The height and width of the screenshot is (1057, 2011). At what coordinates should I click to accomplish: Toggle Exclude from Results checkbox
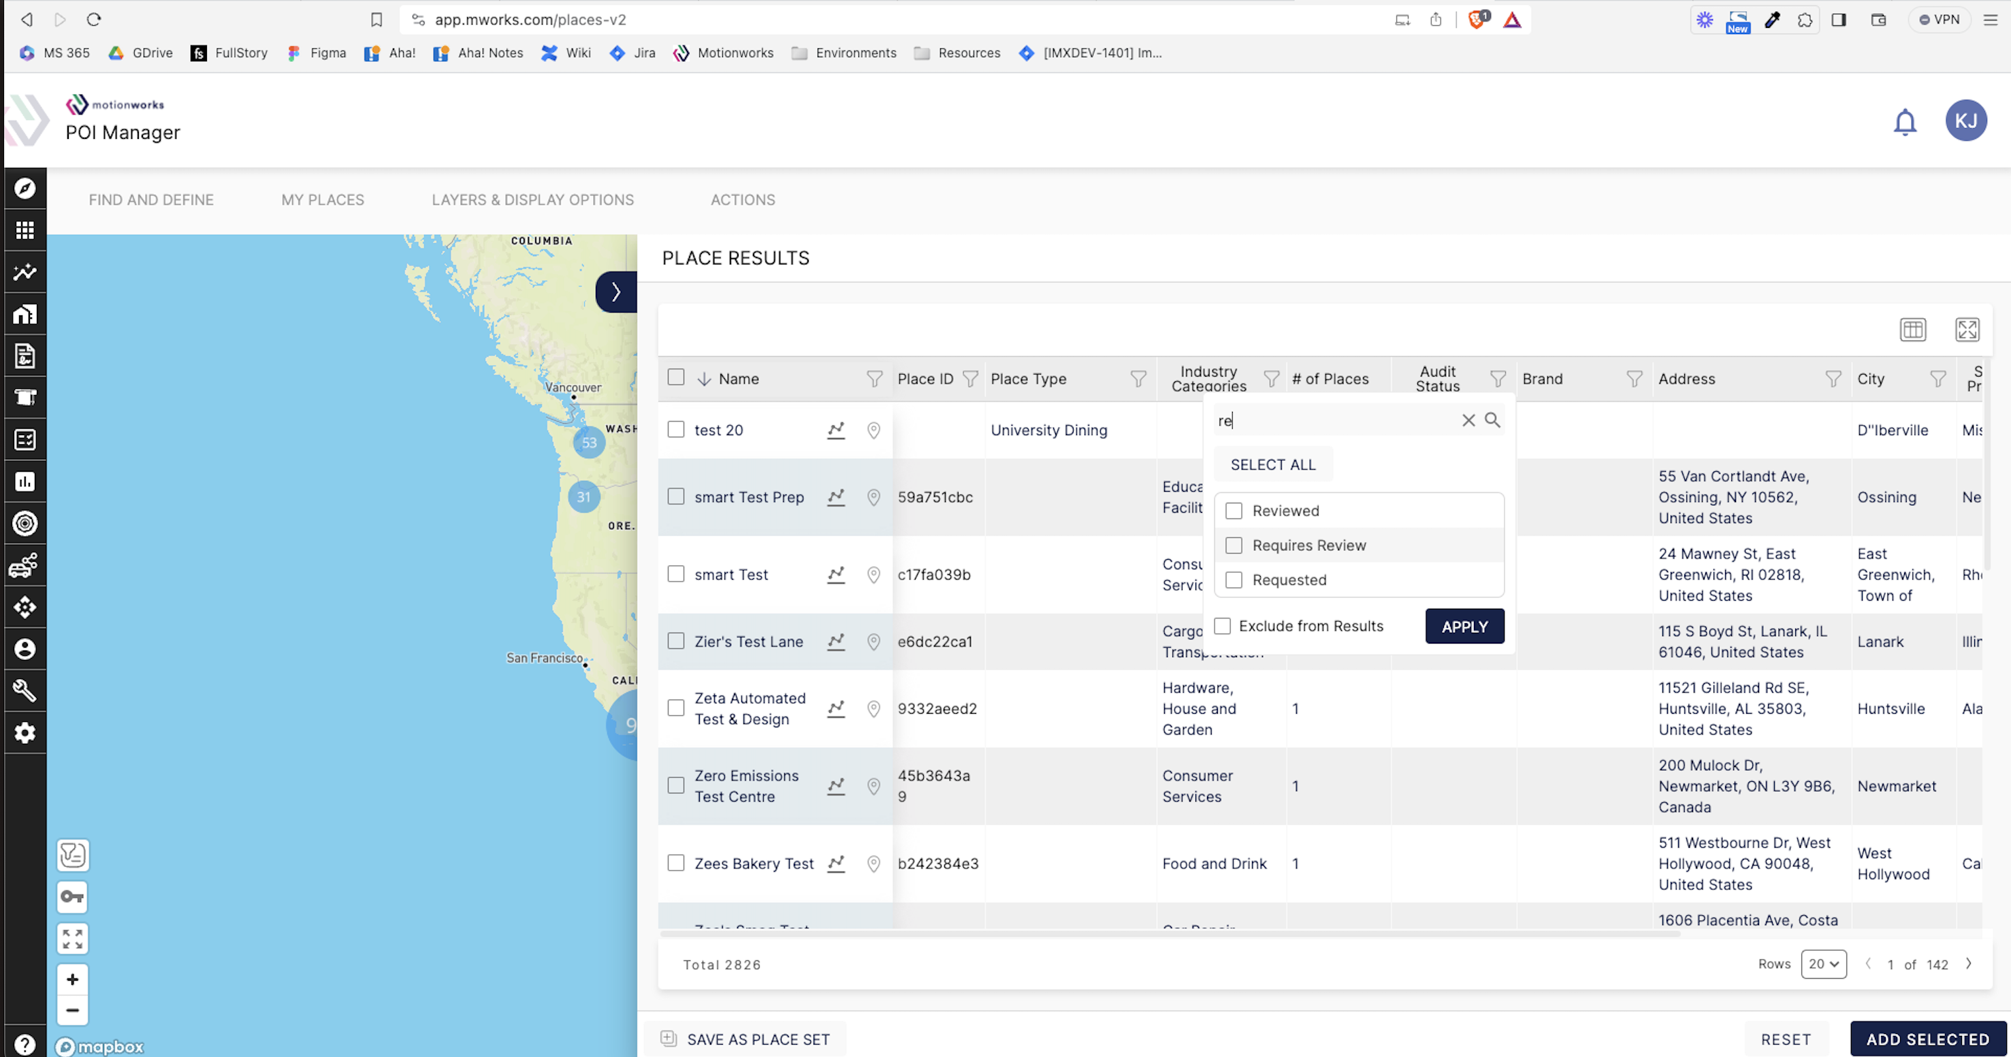[x=1223, y=626]
